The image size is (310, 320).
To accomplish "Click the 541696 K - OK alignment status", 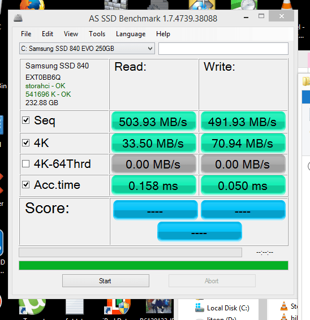I will pyautogui.click(x=48, y=94).
